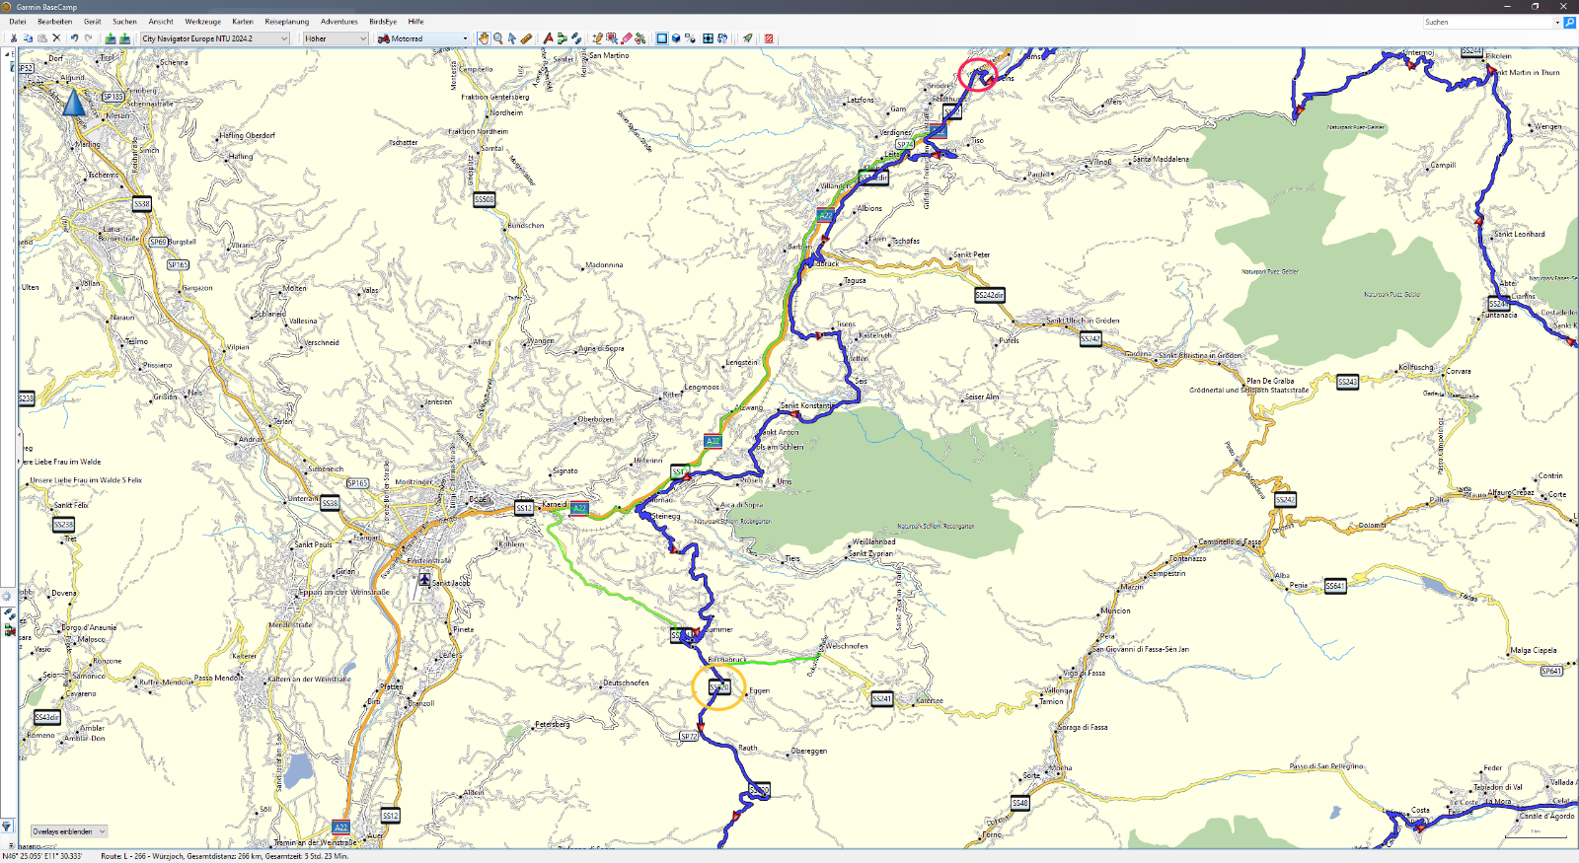The width and height of the screenshot is (1579, 863).
Task: Click the Cut (scissors) toolbar icon
Action: 14,38
